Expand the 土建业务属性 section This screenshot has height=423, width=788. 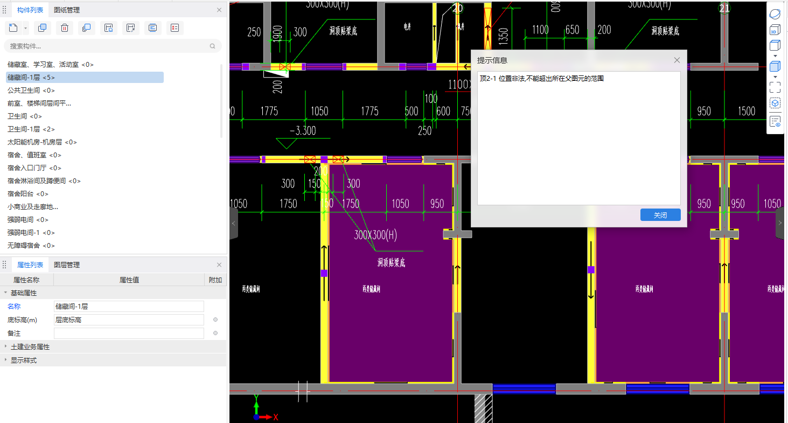tap(6, 346)
